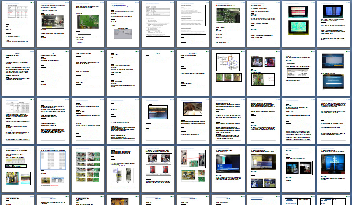
Task: Open the page with two dark photos in a black frame
Action: tap(298, 170)
